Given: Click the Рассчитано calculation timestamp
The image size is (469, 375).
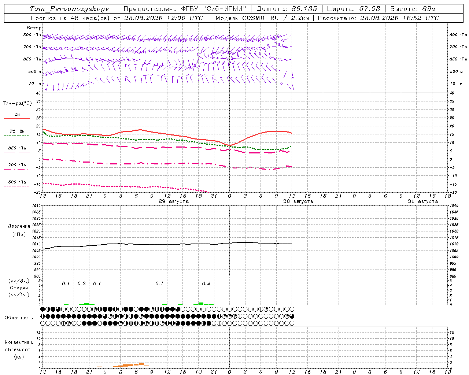Looking at the screenshot, I should 378,18.
